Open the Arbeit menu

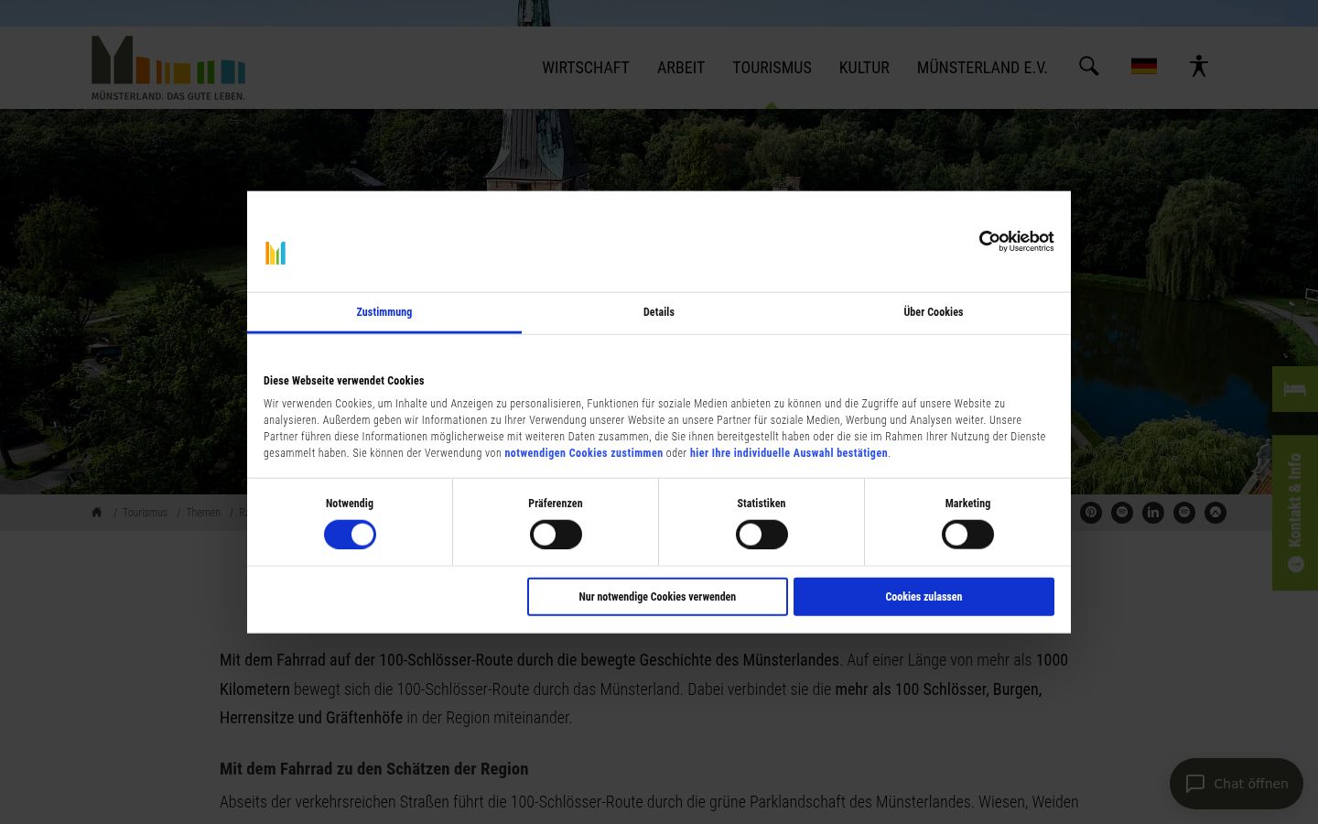click(681, 68)
